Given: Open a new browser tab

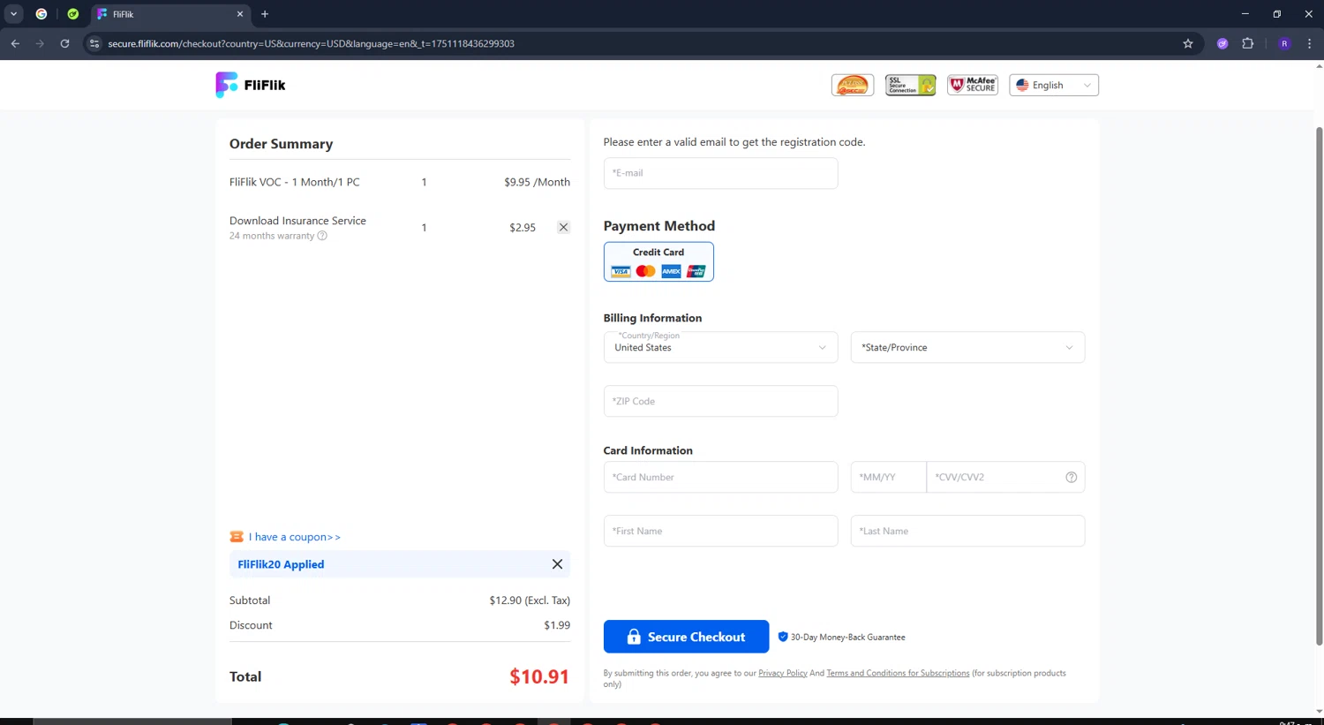Looking at the screenshot, I should (265, 14).
